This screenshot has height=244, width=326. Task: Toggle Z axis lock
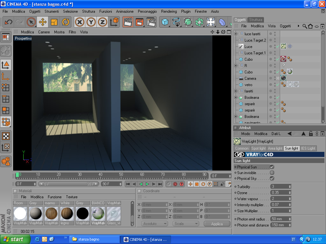pyautogui.click(x=103, y=22)
